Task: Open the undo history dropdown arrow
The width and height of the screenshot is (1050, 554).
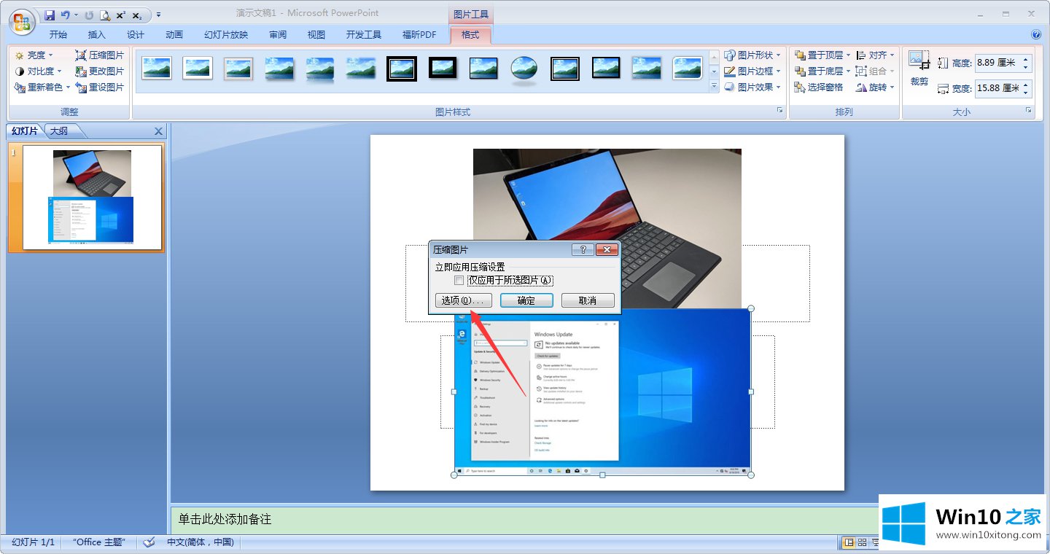Action: pyautogui.click(x=76, y=15)
